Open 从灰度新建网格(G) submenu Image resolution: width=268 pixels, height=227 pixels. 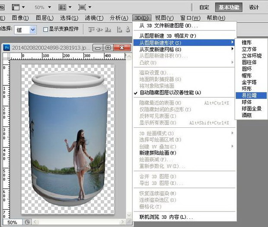185,49
